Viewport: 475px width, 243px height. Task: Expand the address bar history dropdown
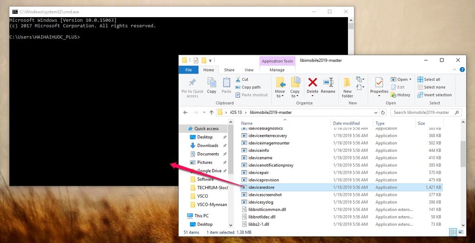pyautogui.click(x=376, y=112)
